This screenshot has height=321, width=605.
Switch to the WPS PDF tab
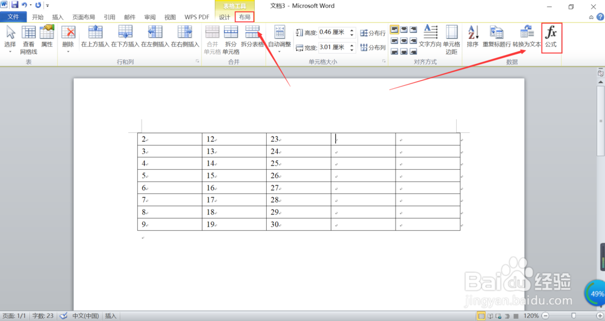(197, 17)
